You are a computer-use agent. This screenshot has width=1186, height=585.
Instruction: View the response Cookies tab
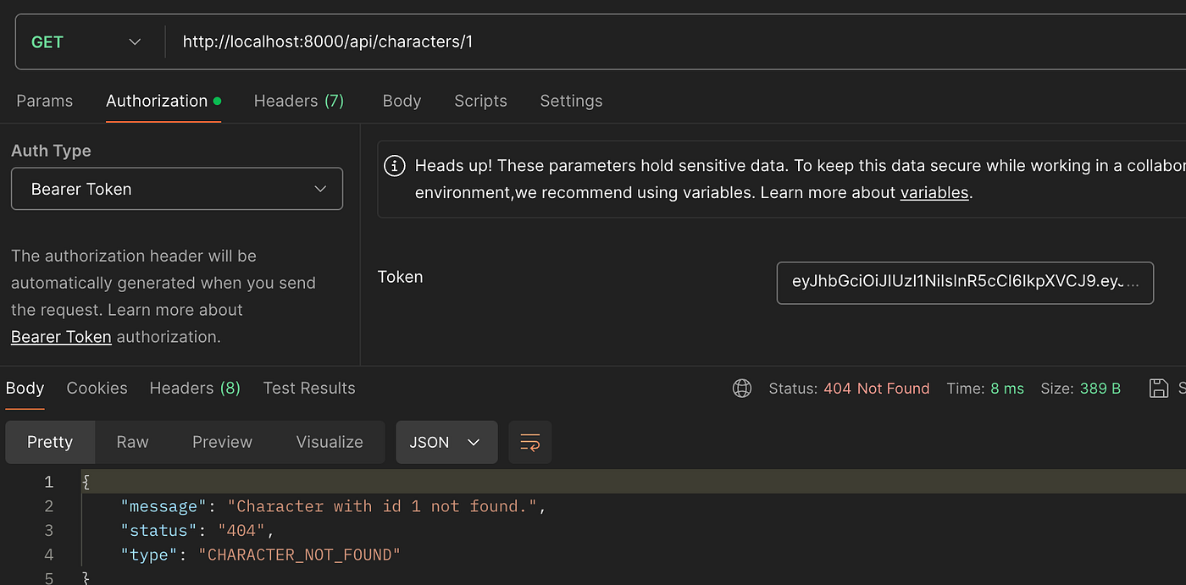point(97,388)
